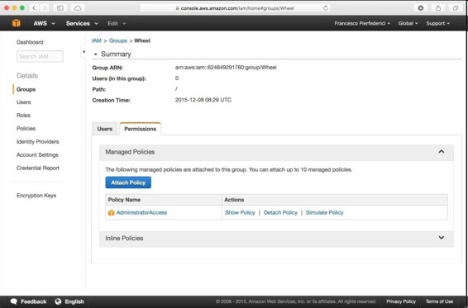Open Account Settings in the sidebar
Screen dimensions: 468x308
pyautogui.click(x=37, y=154)
